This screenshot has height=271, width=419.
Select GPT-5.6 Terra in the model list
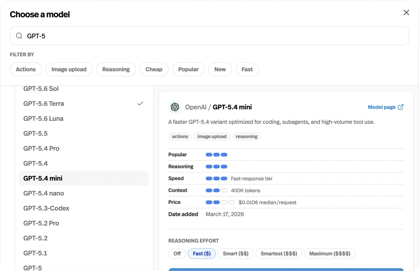pyautogui.click(x=84, y=103)
